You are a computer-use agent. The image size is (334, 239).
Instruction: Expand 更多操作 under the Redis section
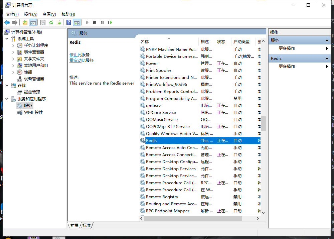(287, 67)
